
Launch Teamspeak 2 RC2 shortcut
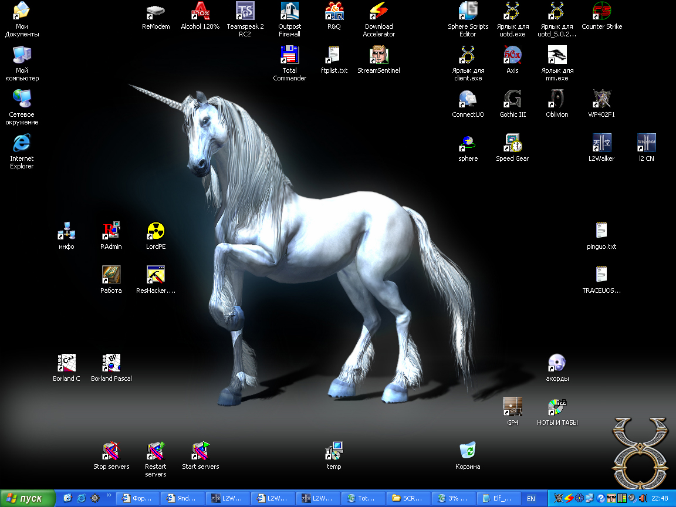pyautogui.click(x=245, y=11)
